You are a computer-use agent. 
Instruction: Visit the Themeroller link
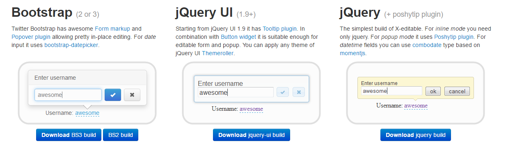click(x=218, y=53)
